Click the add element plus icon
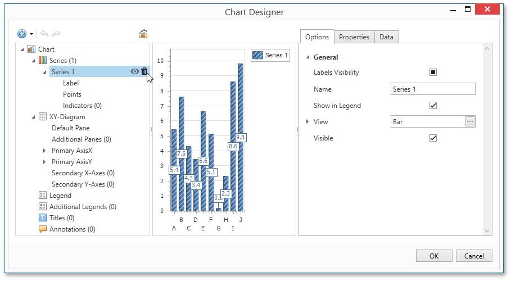Screen dimensions: 511x281 point(22,34)
